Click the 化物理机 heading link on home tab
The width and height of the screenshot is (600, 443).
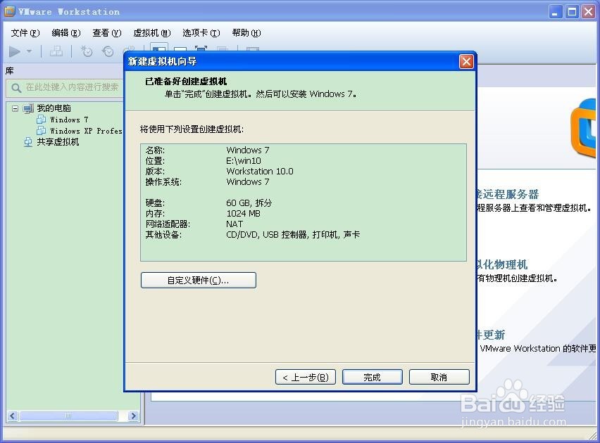(502, 264)
